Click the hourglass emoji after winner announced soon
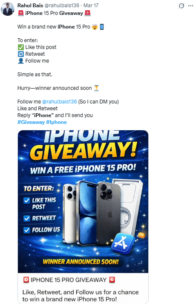 [x=96, y=88]
